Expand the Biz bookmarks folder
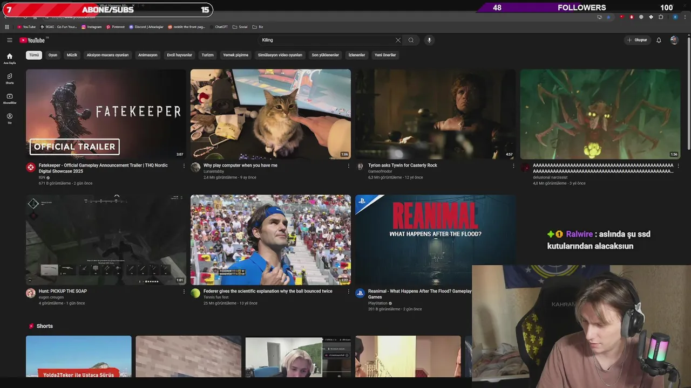 coord(258,26)
